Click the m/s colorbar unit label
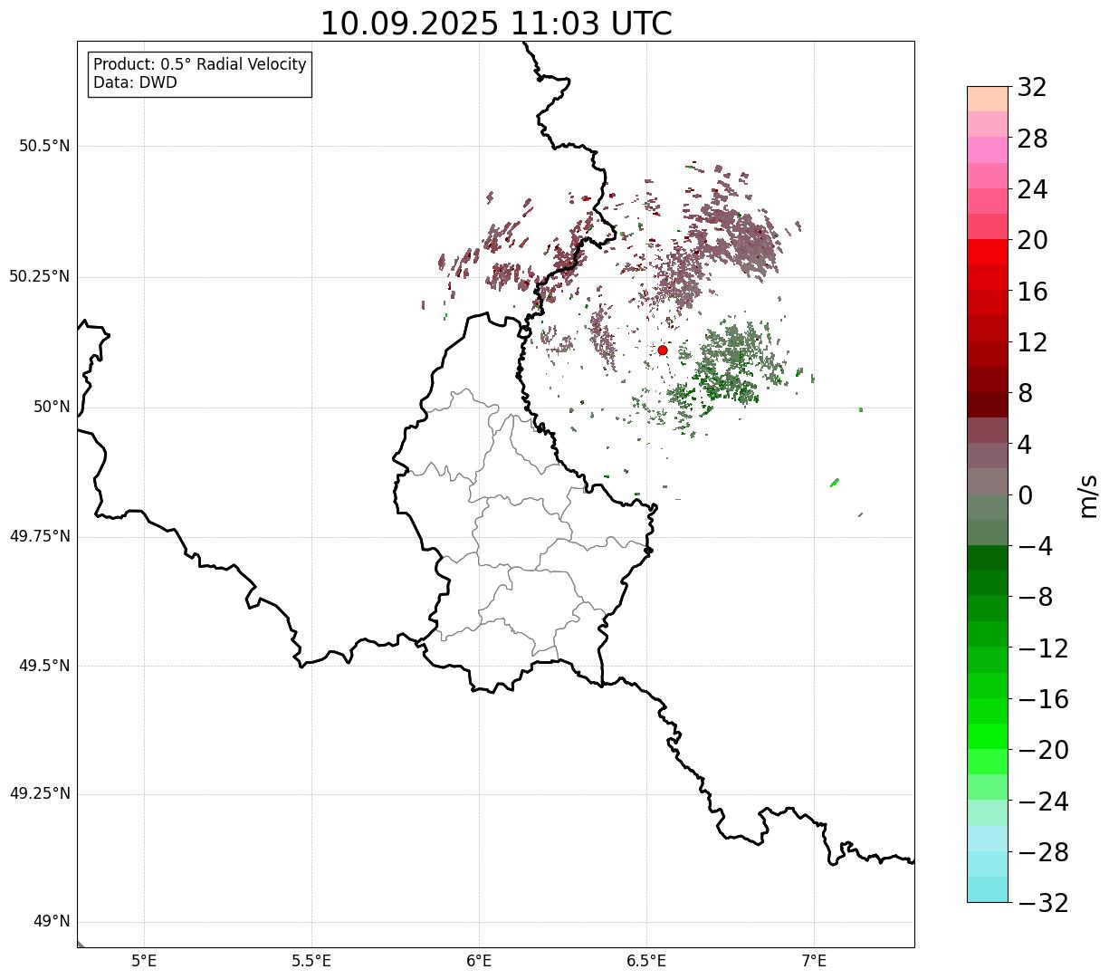Screen dimensions: 1109x979 point(1088,495)
